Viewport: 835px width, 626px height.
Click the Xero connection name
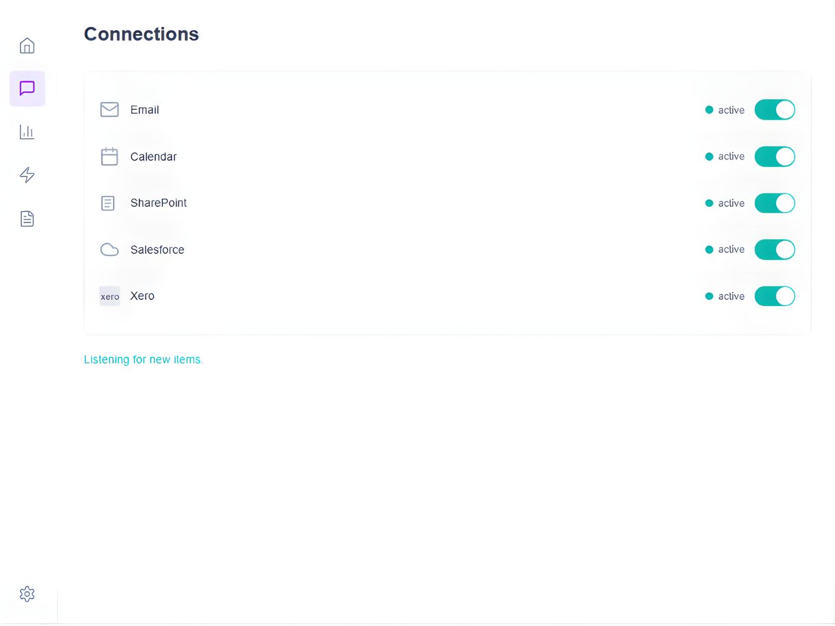click(142, 296)
